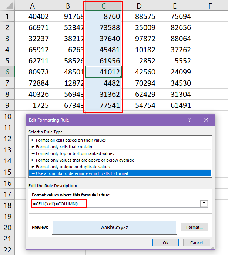Select row 9 header
This screenshot has height=255, width=228.
click(7, 105)
